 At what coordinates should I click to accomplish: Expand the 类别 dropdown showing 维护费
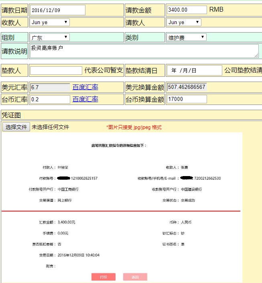[x=186, y=37]
